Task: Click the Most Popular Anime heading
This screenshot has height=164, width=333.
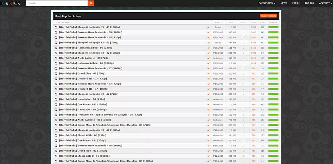Action: click(68, 16)
